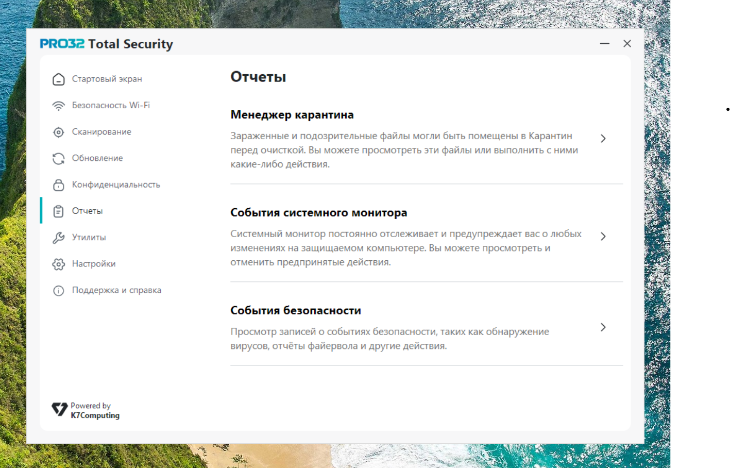Screen dimensions: 730x468
Task: Open the Безопасность Wi-Fi menu item
Action: [111, 105]
